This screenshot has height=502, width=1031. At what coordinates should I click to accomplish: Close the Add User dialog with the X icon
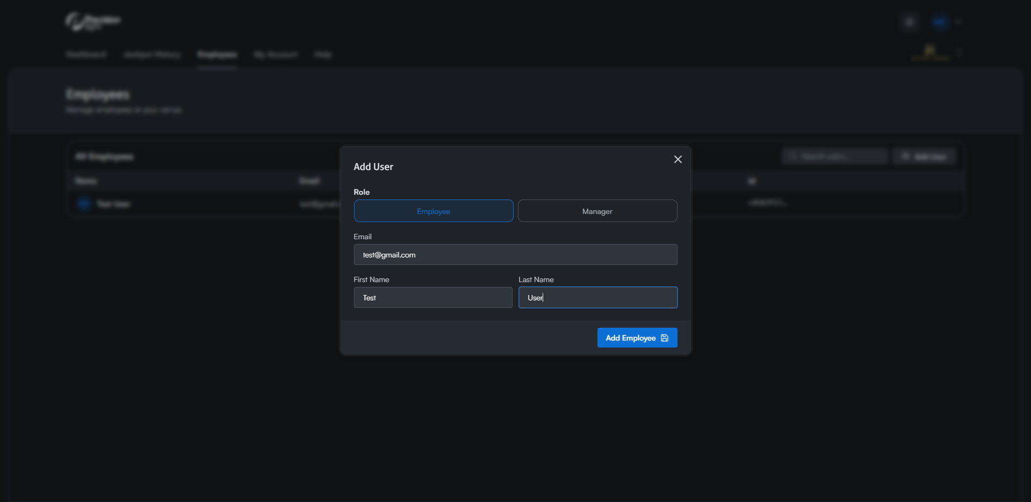tap(677, 159)
